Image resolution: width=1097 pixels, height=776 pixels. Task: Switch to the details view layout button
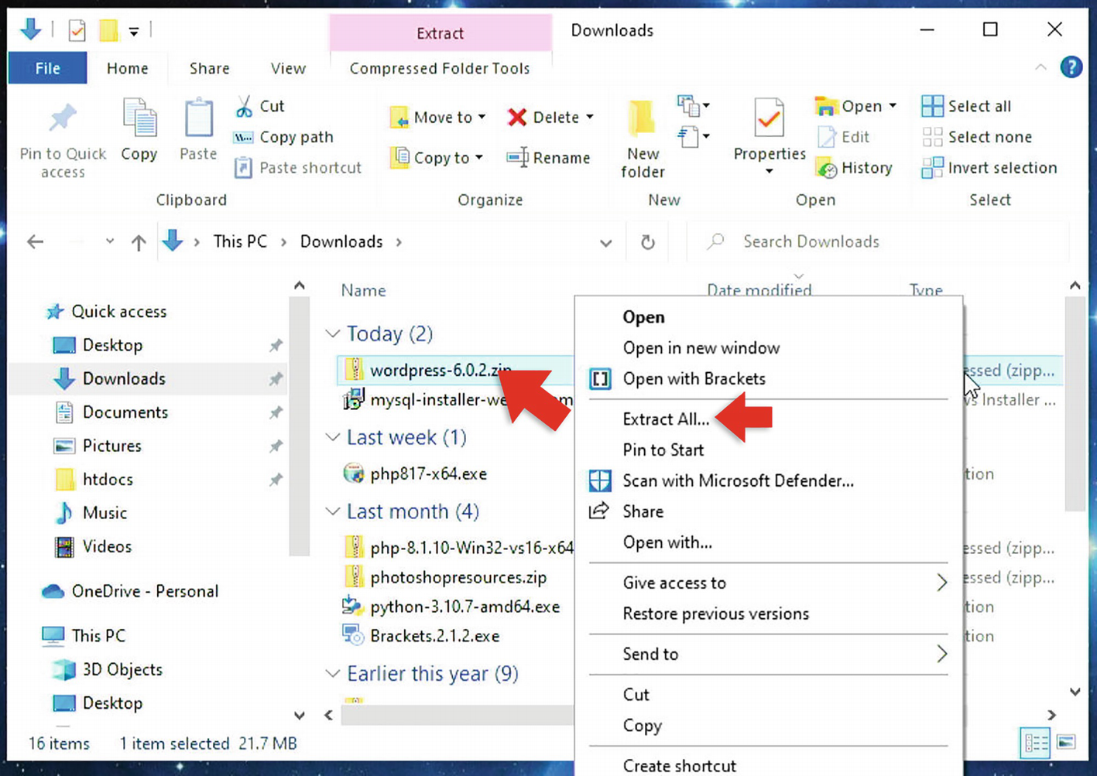coord(1036,743)
